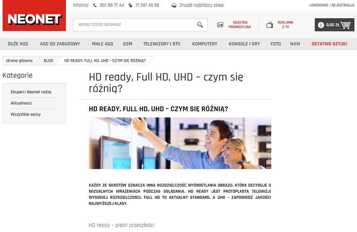The width and height of the screenshot is (357, 232).
Task: Open the Konsole i Gry menu
Action: [x=244, y=44]
